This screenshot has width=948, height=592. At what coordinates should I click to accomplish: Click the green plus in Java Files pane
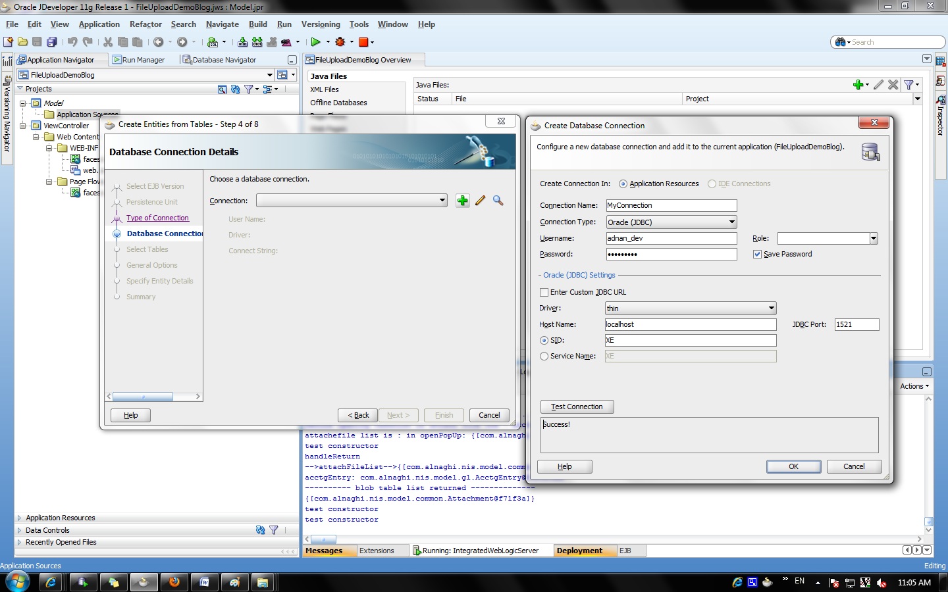tap(858, 84)
